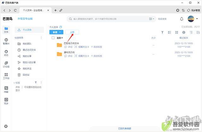The height and width of the screenshot is (132, 202).
Task: Switch to the detailed list view
Action: point(169,32)
